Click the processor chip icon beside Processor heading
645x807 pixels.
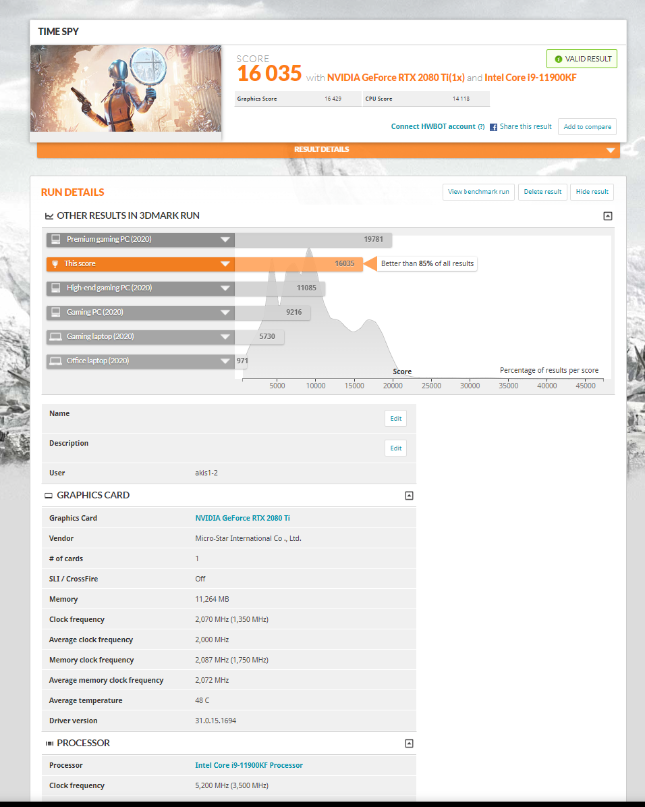pos(49,744)
